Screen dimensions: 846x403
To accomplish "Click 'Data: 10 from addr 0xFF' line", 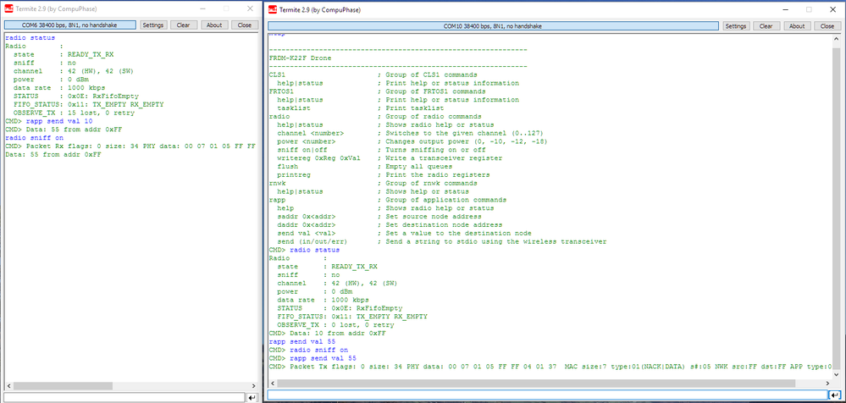I will coord(327,334).
